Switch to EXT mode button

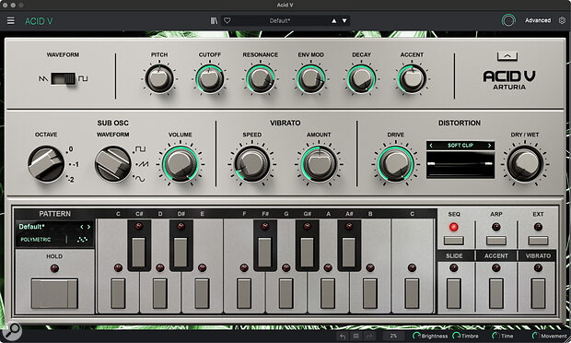click(x=538, y=241)
